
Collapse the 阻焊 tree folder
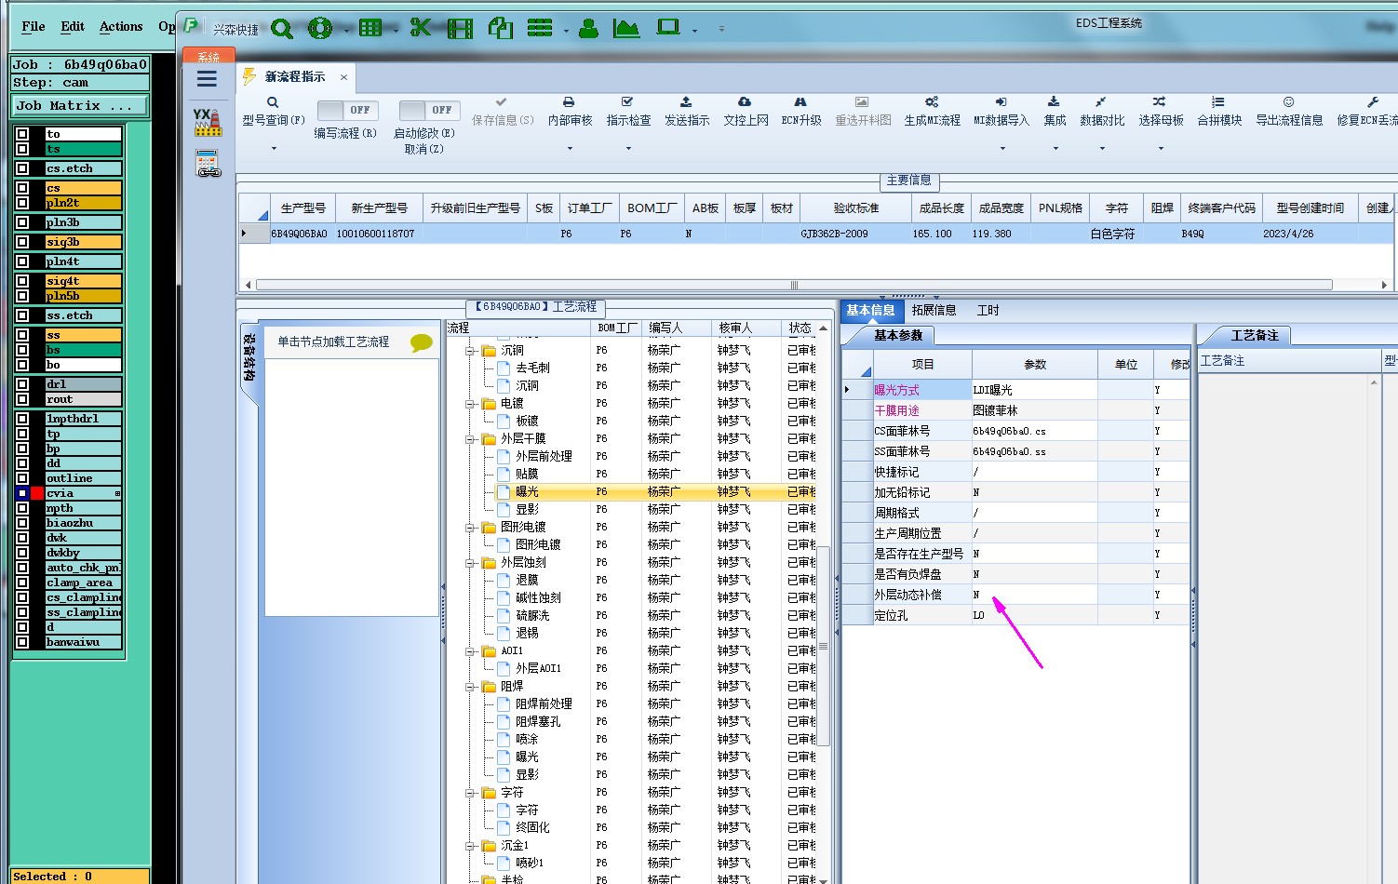tap(472, 687)
